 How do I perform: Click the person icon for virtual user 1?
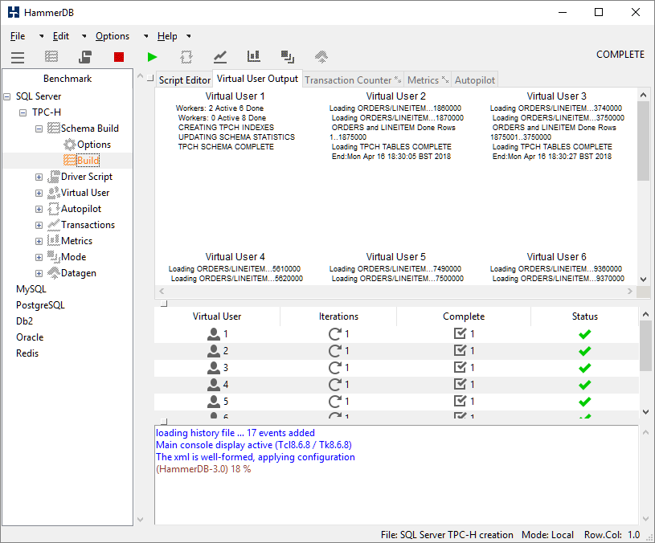pos(214,334)
